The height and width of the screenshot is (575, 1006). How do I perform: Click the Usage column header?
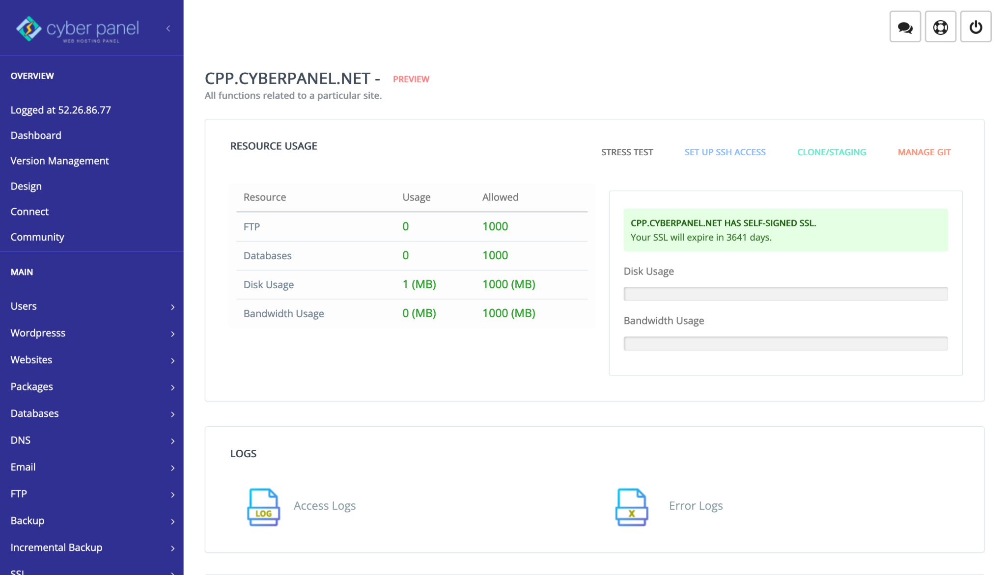(416, 197)
